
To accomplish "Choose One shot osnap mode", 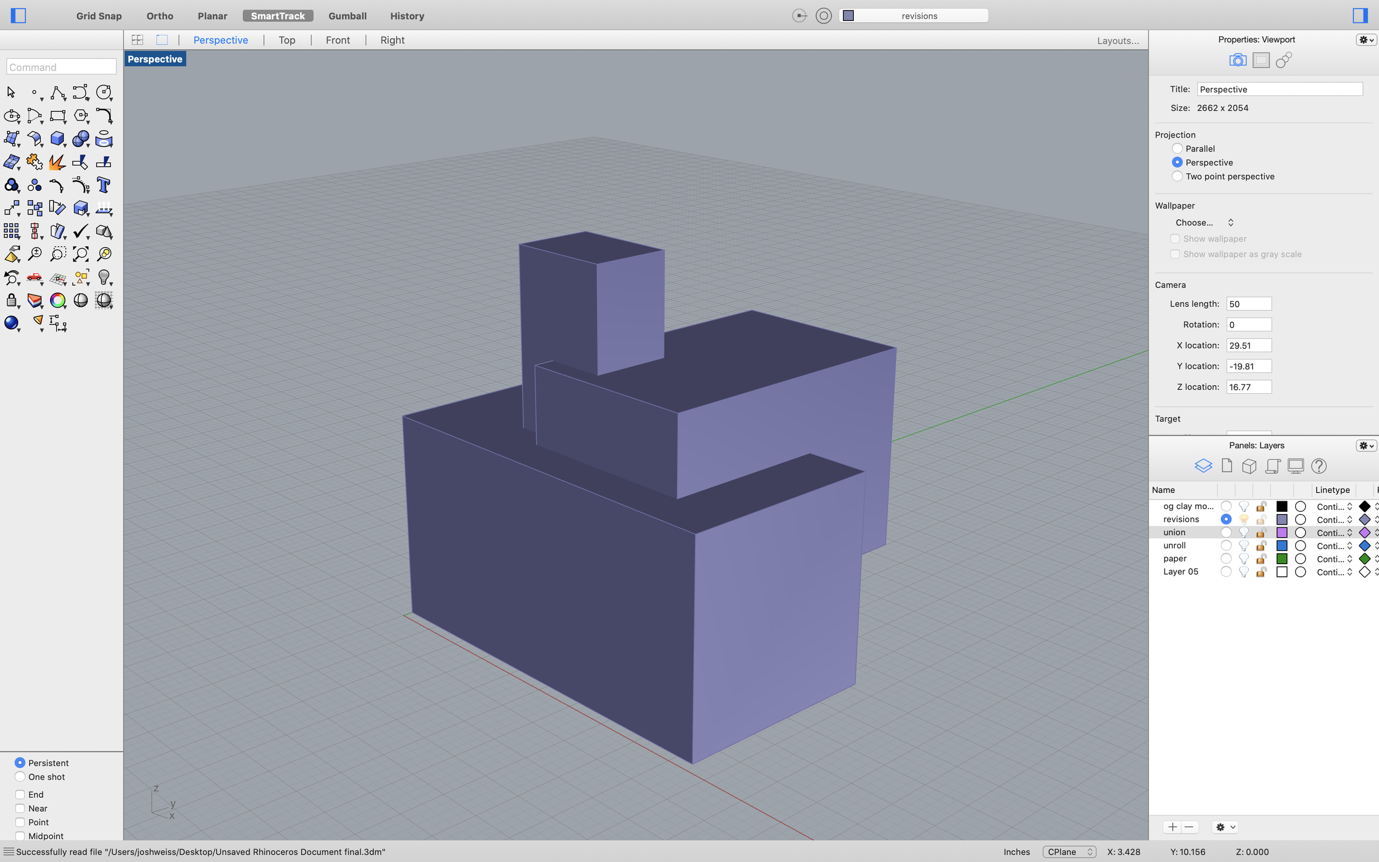I will click(20, 777).
